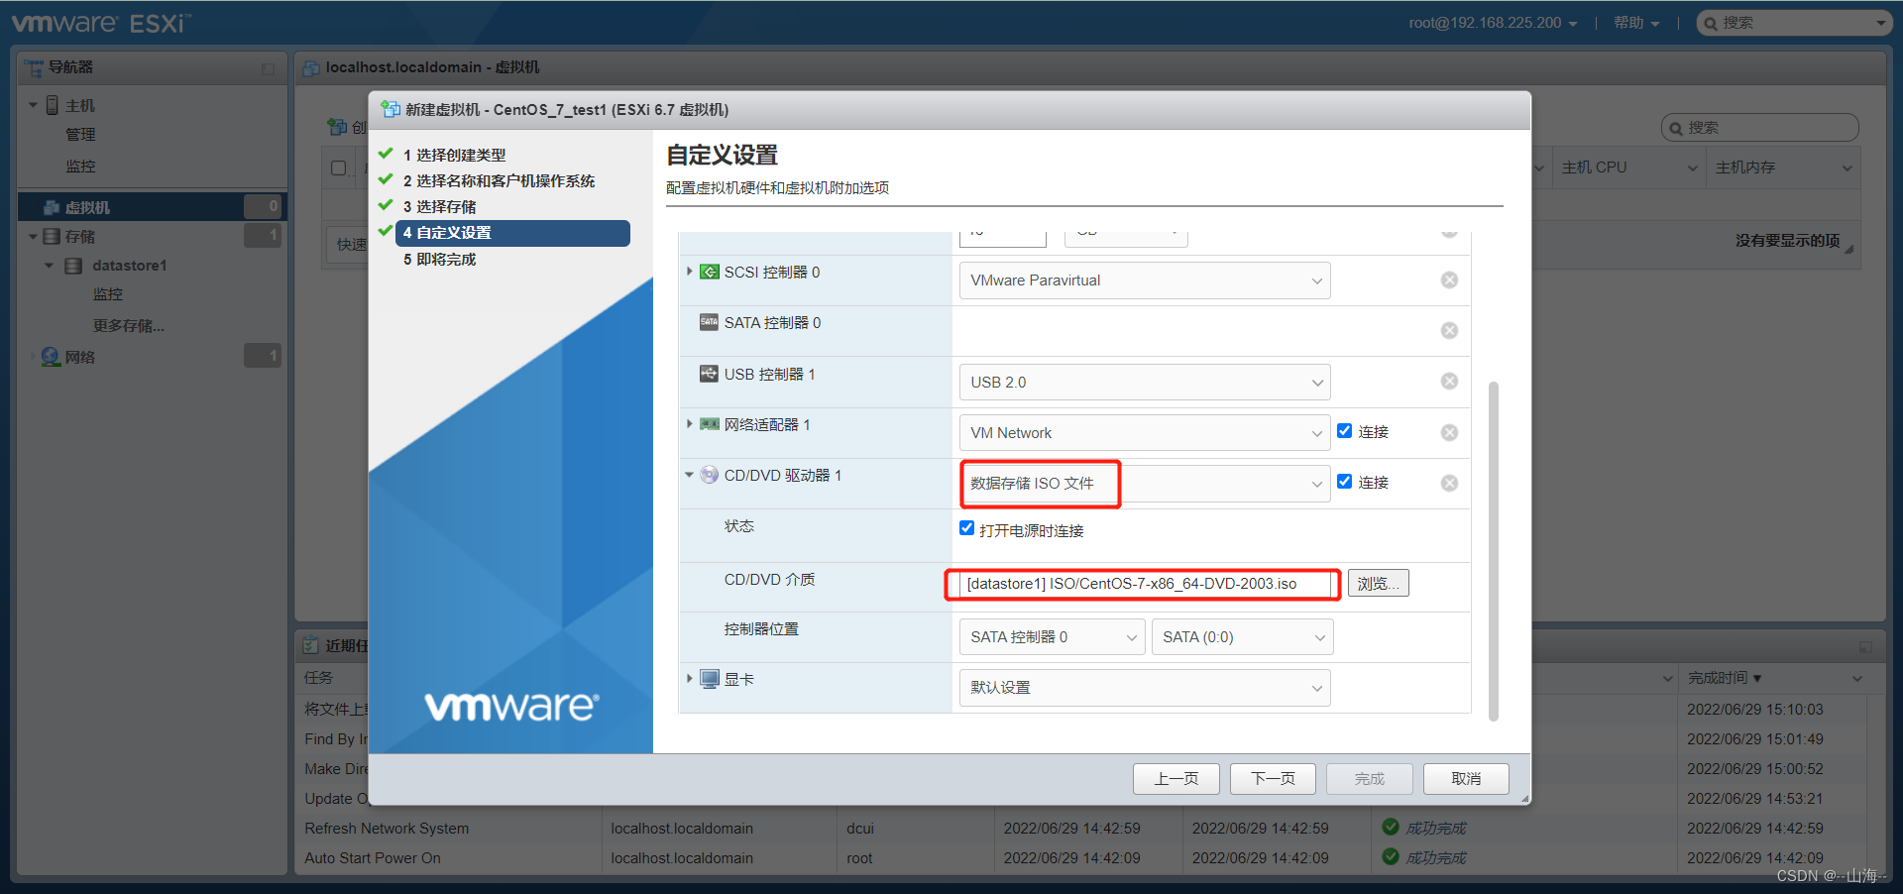Open the 帮助 menu
Screen dimensions: 1903x894
[1636, 23]
